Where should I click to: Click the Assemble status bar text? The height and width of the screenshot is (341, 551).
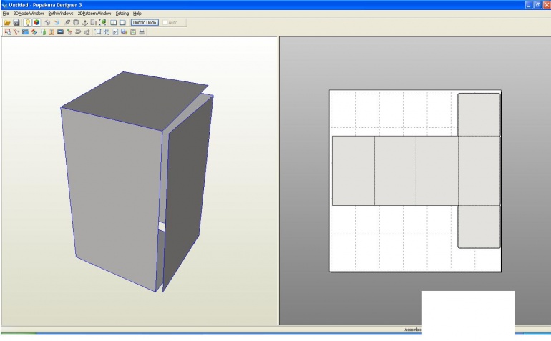pos(413,330)
